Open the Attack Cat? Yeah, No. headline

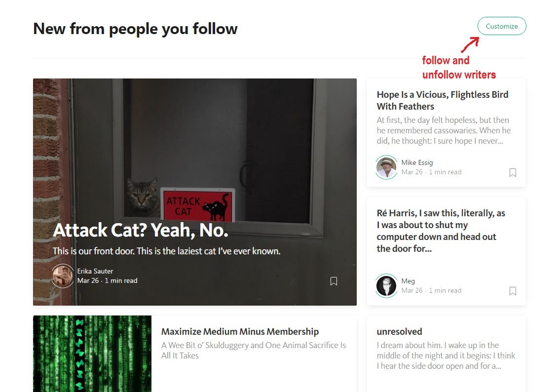(x=141, y=230)
